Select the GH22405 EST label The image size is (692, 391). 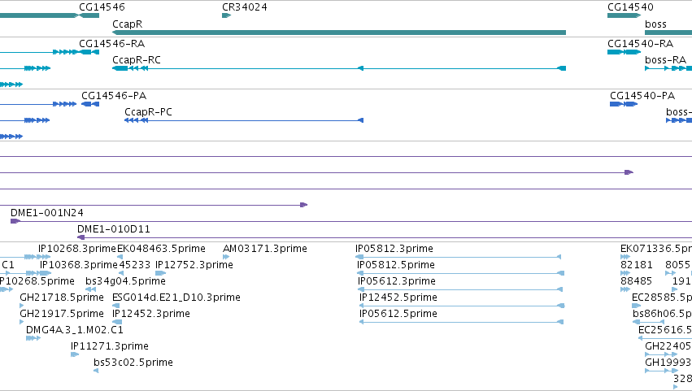668,346
